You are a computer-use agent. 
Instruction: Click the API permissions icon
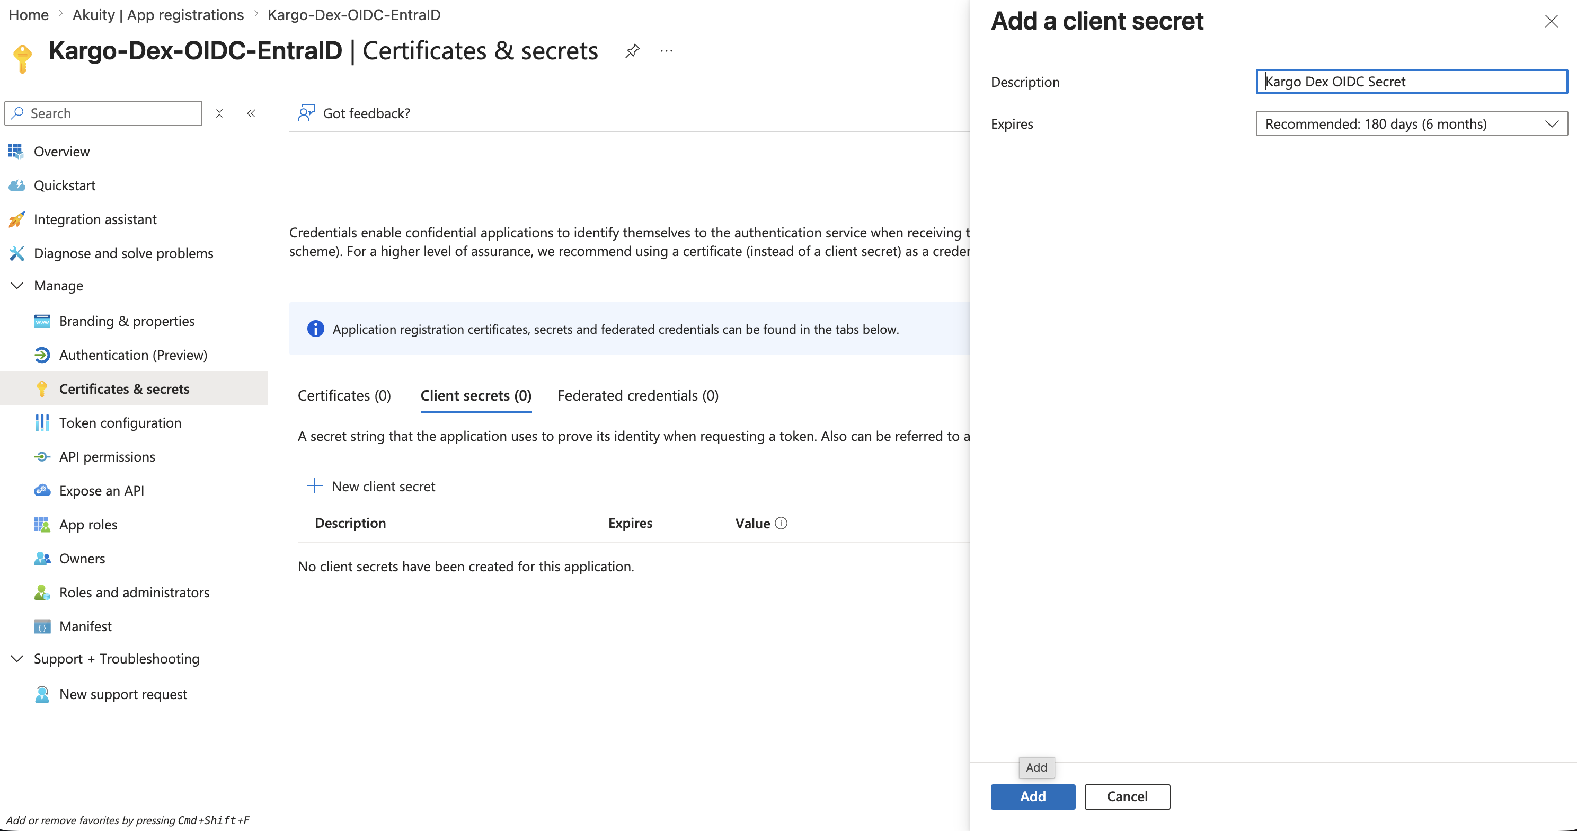42,457
